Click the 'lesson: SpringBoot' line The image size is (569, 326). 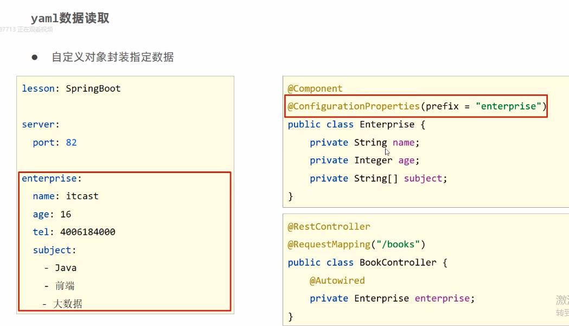[x=71, y=88]
